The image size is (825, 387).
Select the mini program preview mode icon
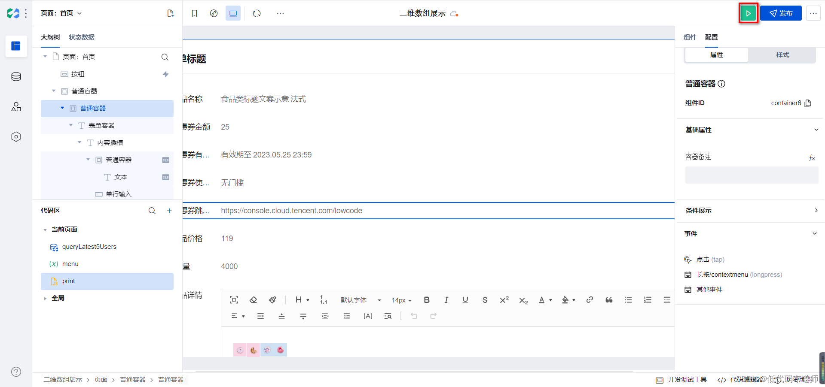tap(214, 13)
